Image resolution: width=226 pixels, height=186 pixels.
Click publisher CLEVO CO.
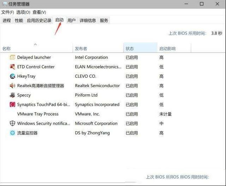[85, 76]
